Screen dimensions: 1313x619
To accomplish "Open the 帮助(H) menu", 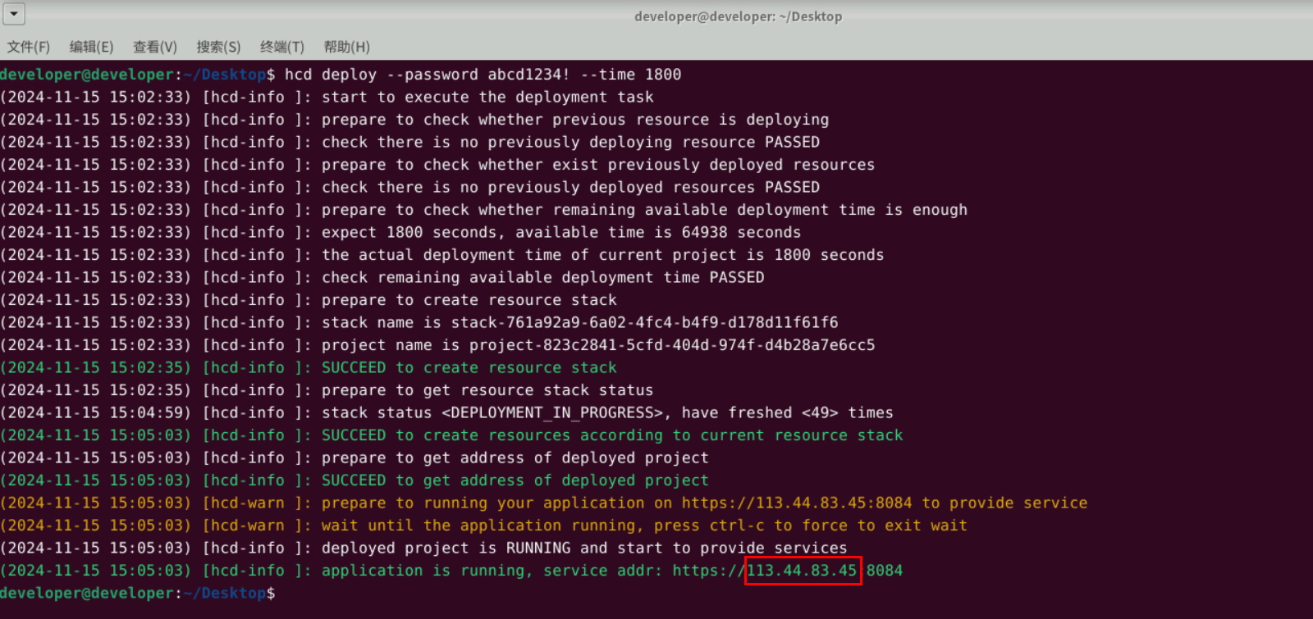I will point(346,47).
